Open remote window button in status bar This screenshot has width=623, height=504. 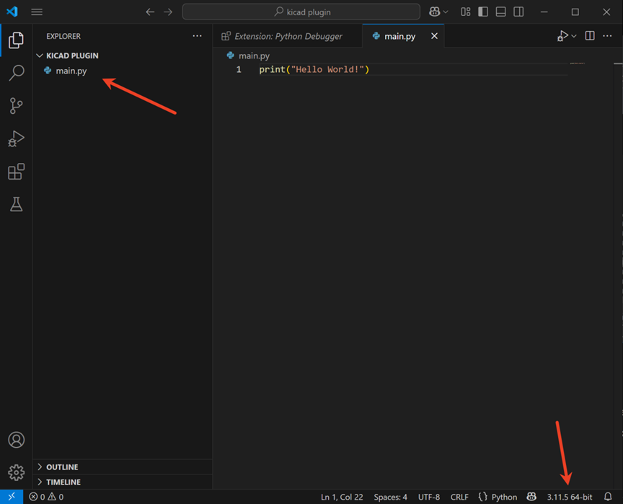click(x=12, y=497)
